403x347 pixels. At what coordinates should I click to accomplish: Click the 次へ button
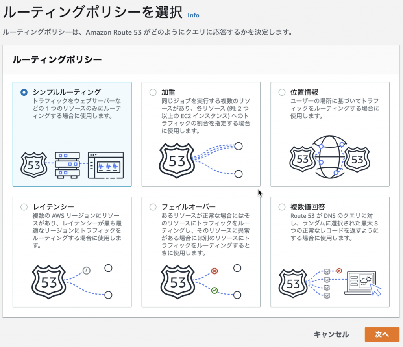tap(382, 334)
